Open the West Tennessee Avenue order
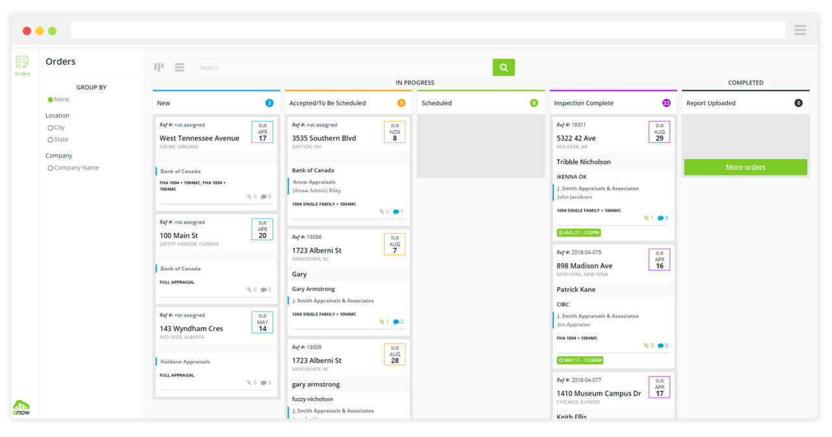The height and width of the screenshot is (437, 832). [x=200, y=138]
